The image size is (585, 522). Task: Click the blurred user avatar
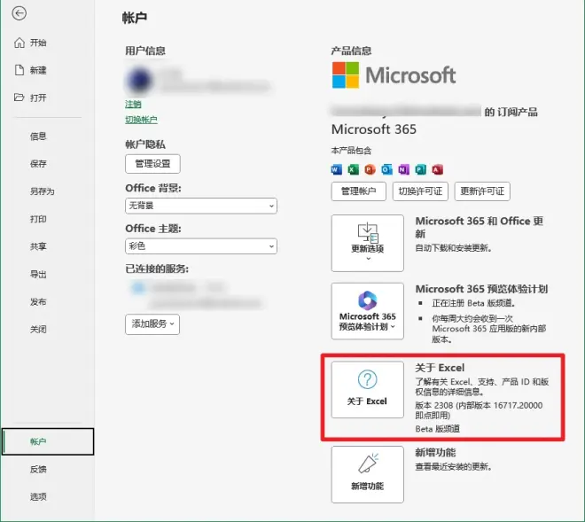point(139,81)
